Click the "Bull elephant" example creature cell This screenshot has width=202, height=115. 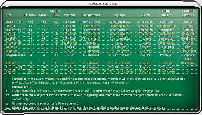188,51
